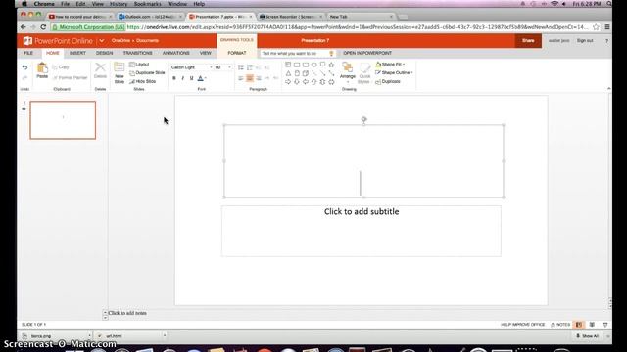Select the star shape
The height and width of the screenshot is (352, 627).
pos(331,65)
